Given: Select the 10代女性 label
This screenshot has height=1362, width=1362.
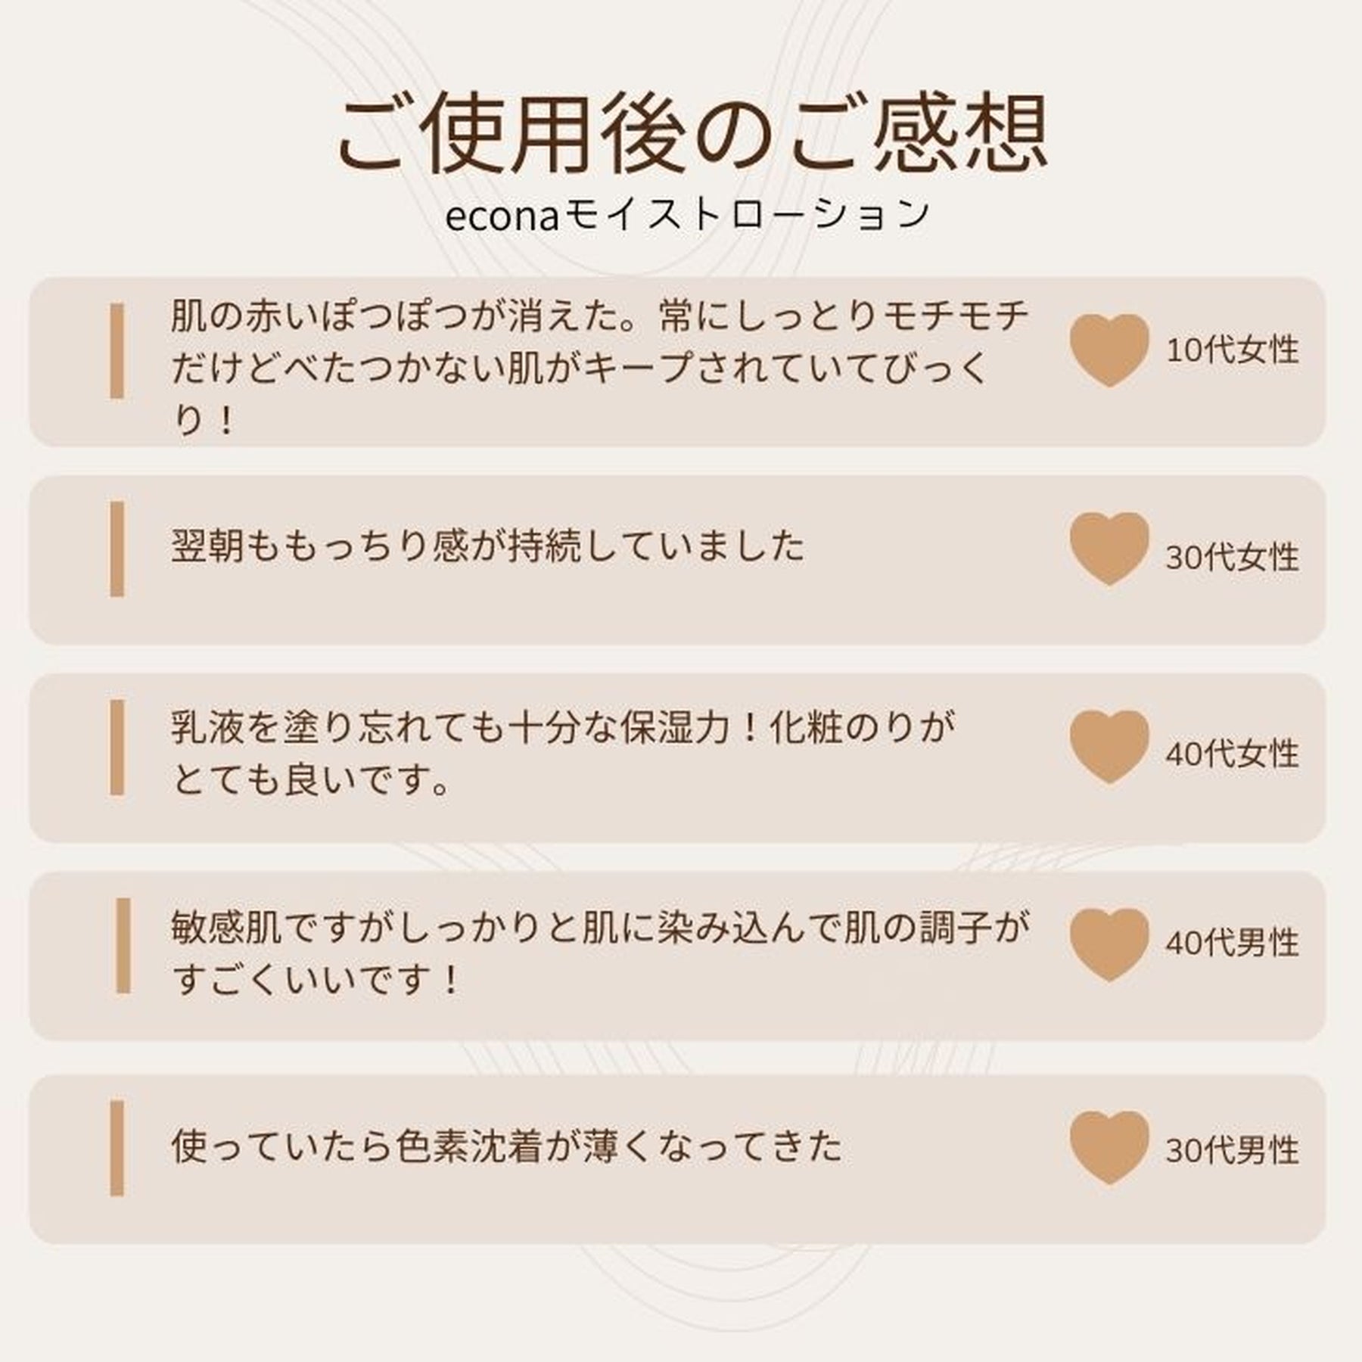Looking at the screenshot, I should click(1232, 351).
